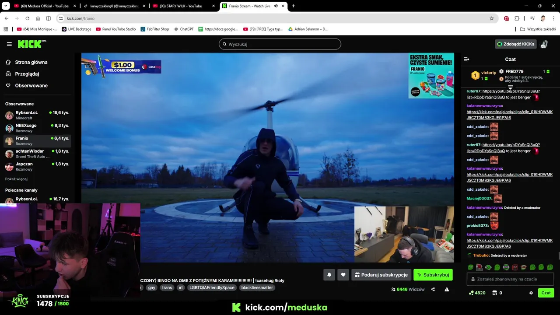Click the red extension icon in Chrome toolbar
This screenshot has width=560, height=315.
coord(506,18)
